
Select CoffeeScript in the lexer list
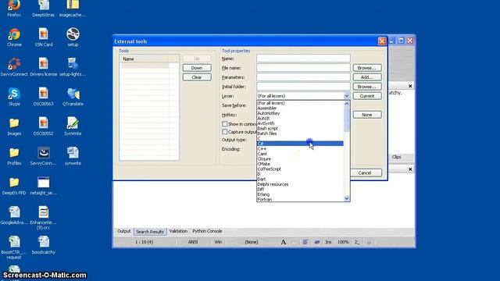coord(300,169)
